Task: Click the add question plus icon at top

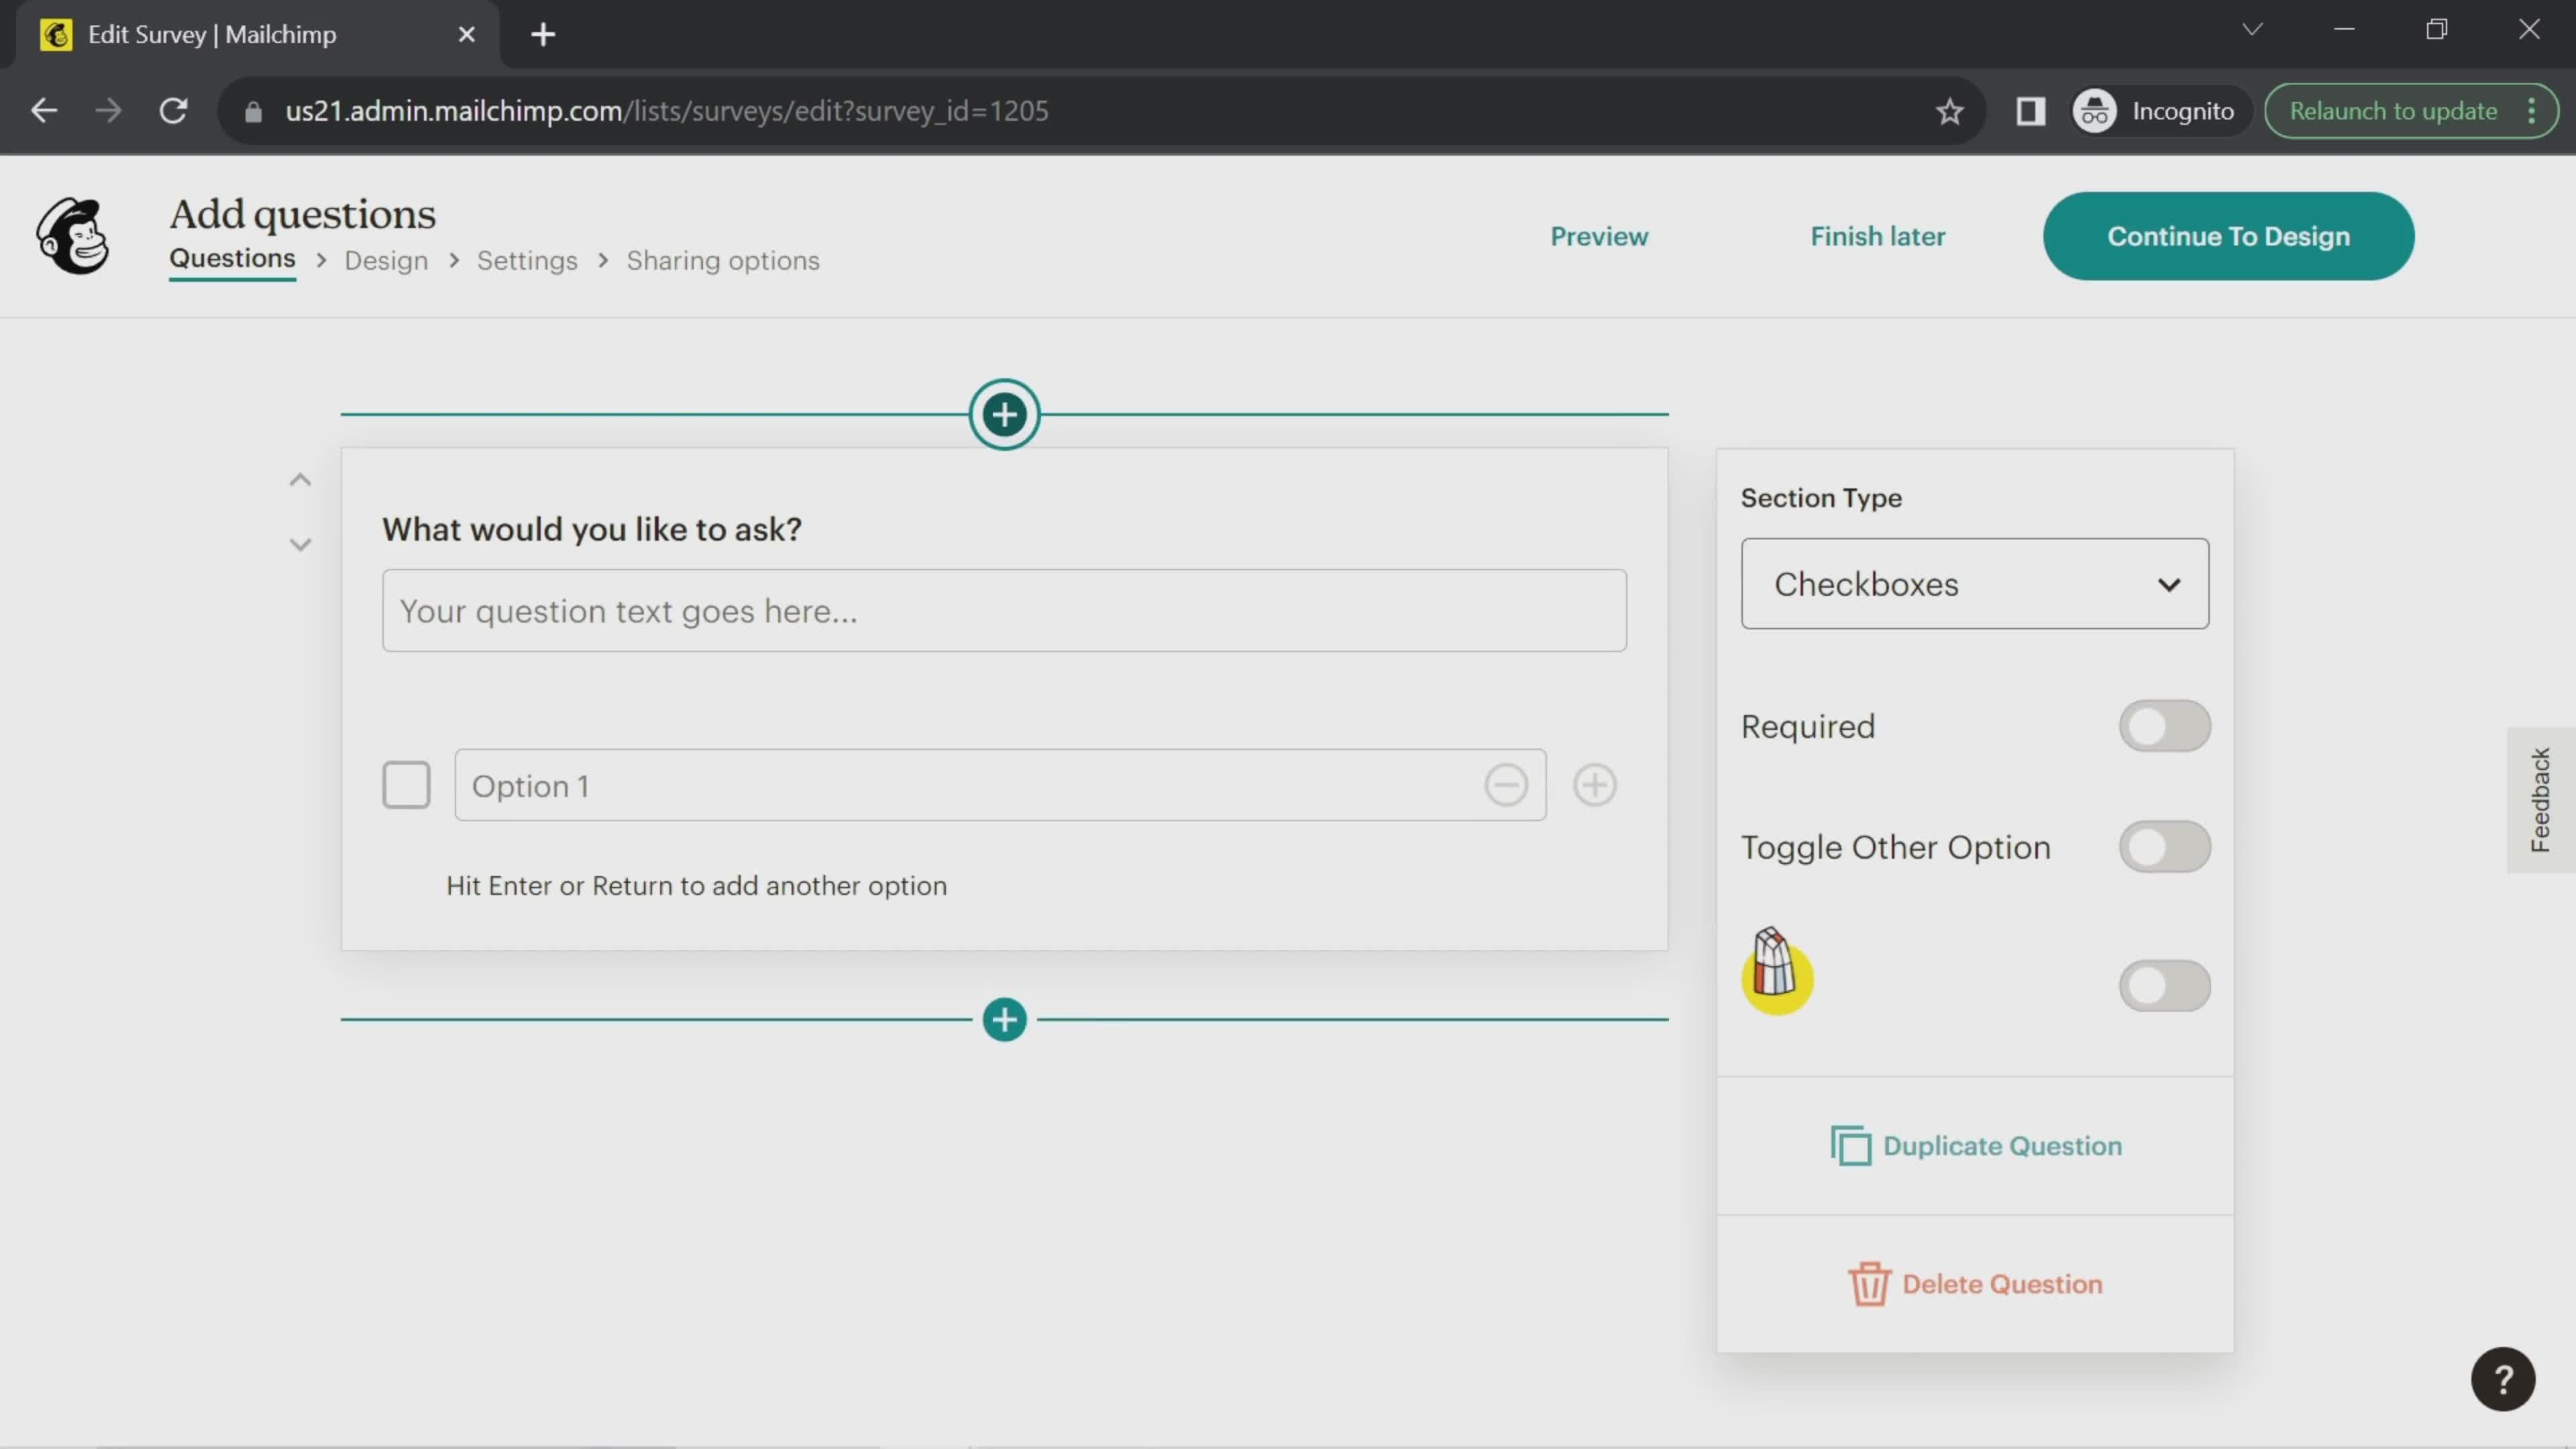Action: [x=1003, y=413]
